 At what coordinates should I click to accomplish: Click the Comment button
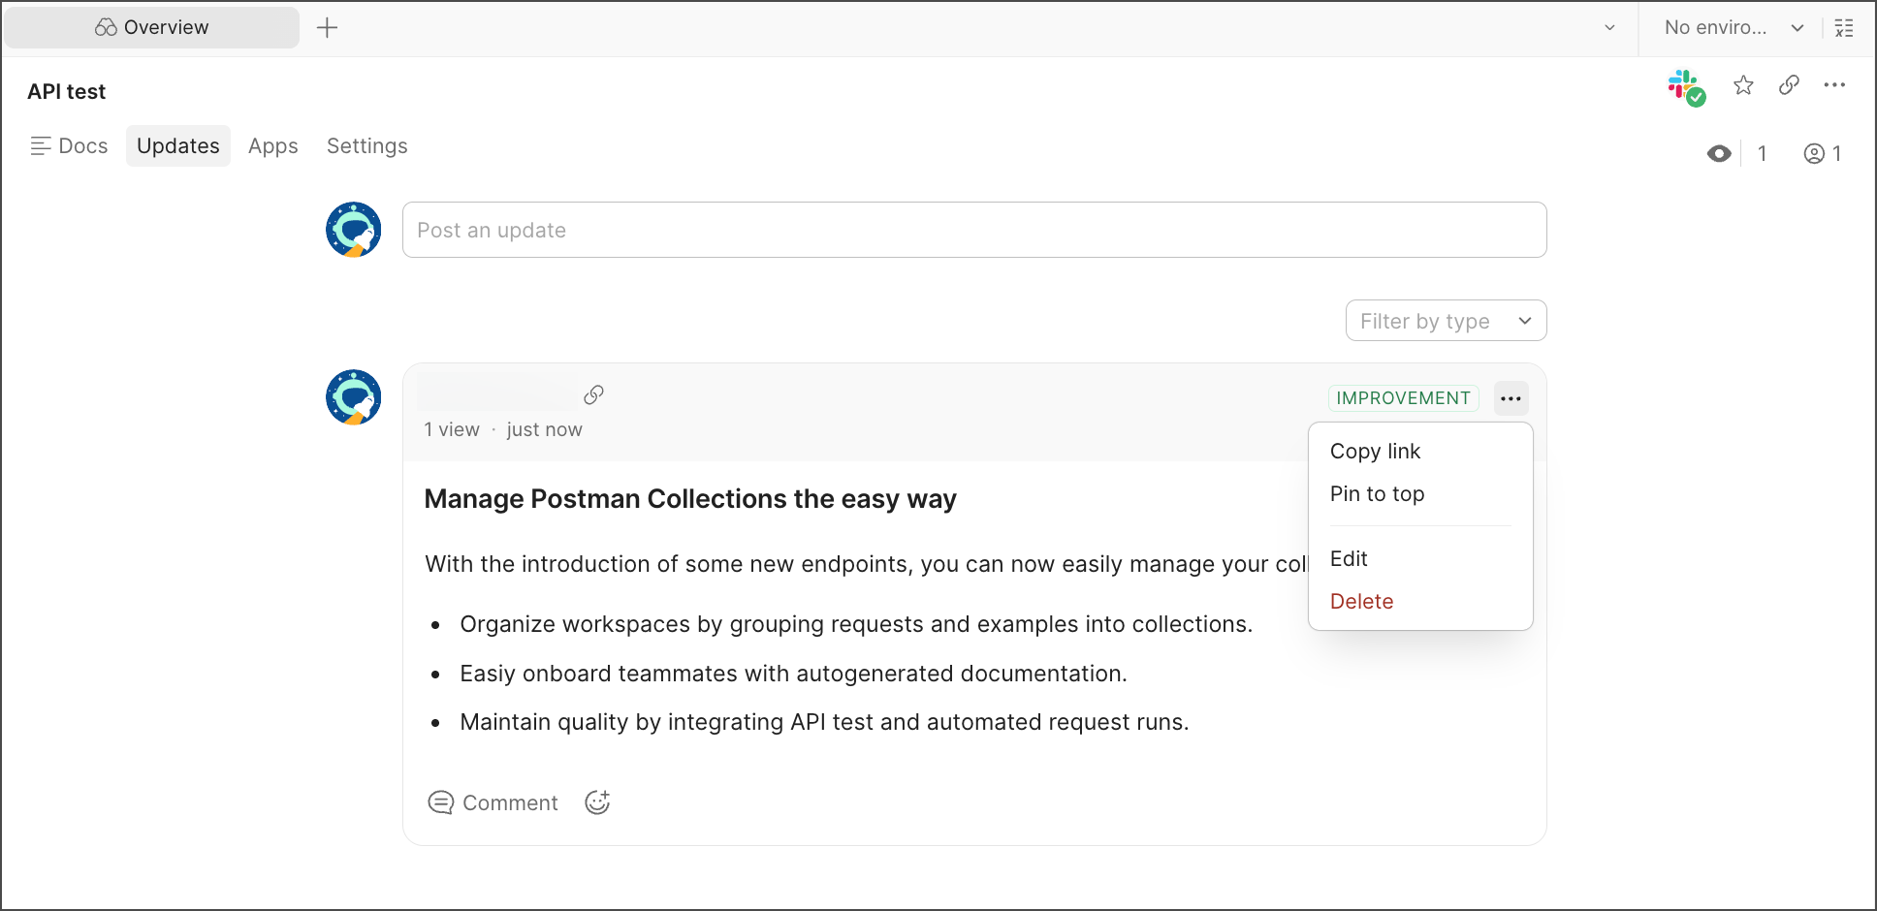click(x=493, y=802)
